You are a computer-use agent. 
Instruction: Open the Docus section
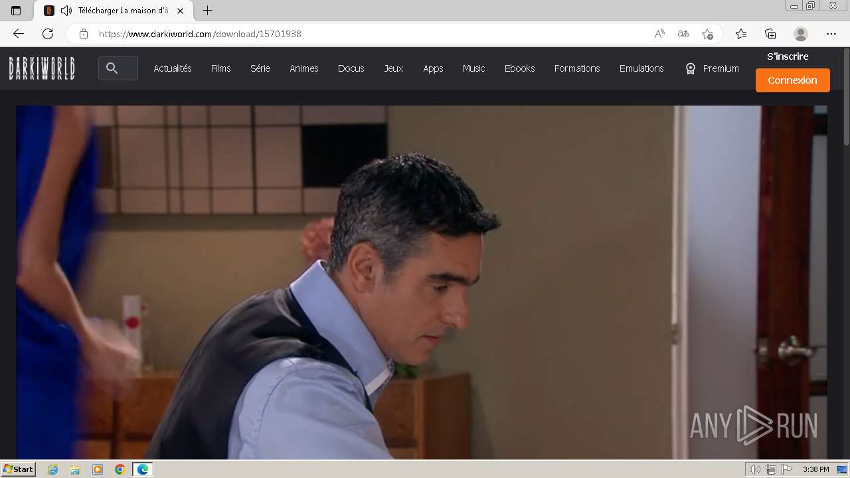[x=351, y=68]
